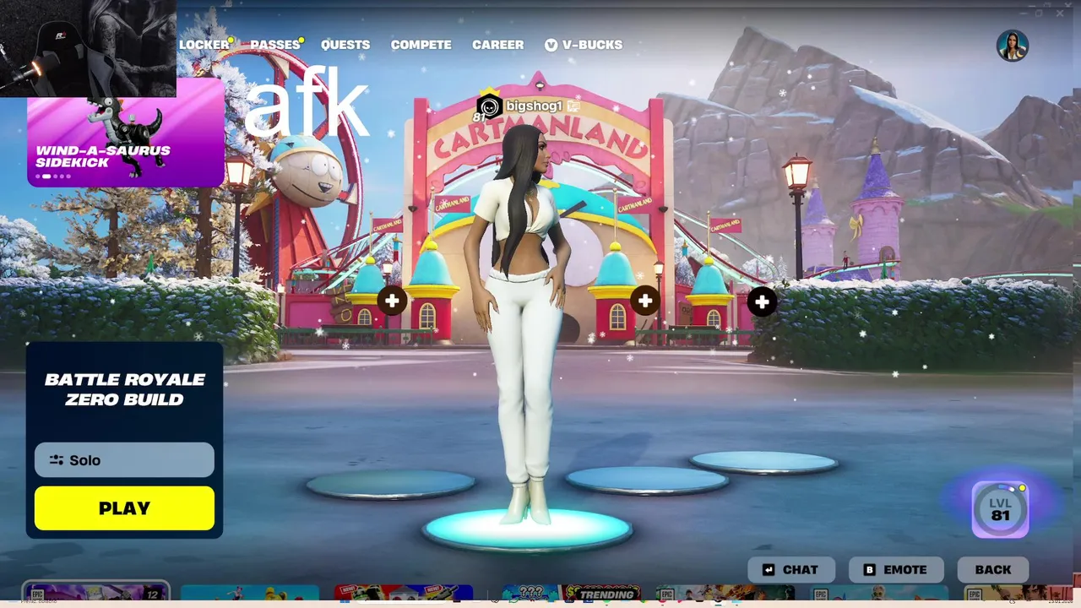Open the CHAT panel
1081x608 pixels.
pos(791,570)
